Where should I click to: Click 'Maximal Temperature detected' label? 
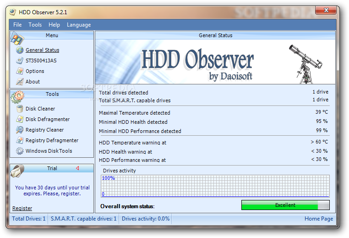[x=135, y=113]
